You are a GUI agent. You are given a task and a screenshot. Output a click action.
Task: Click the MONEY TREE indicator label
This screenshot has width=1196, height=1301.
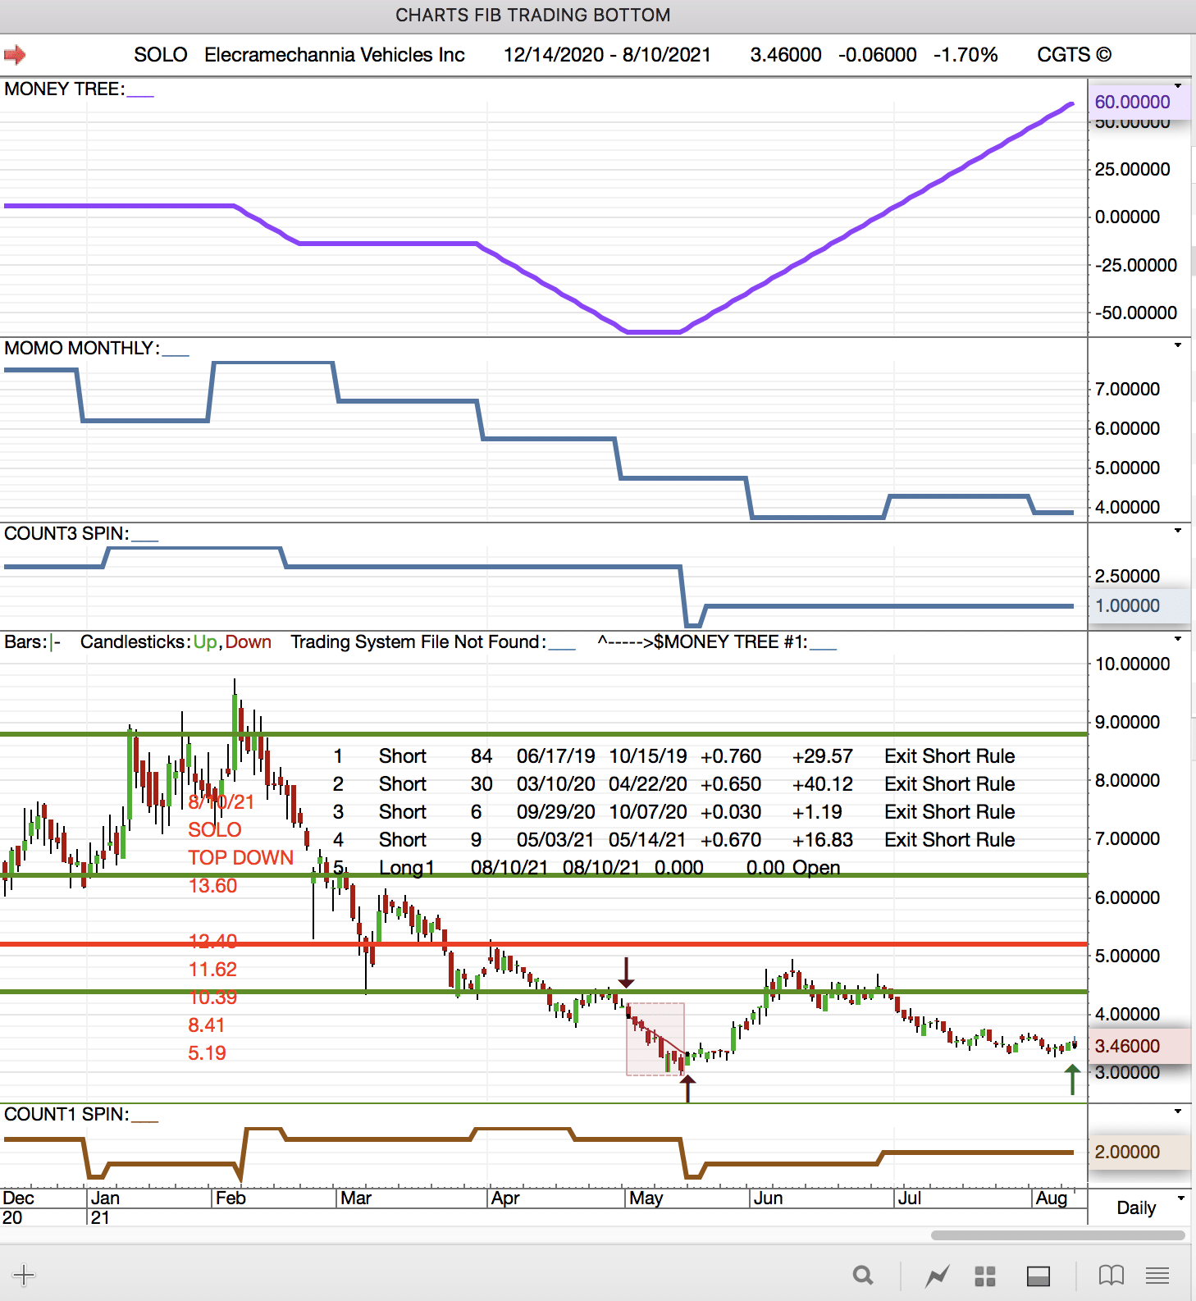coord(65,89)
